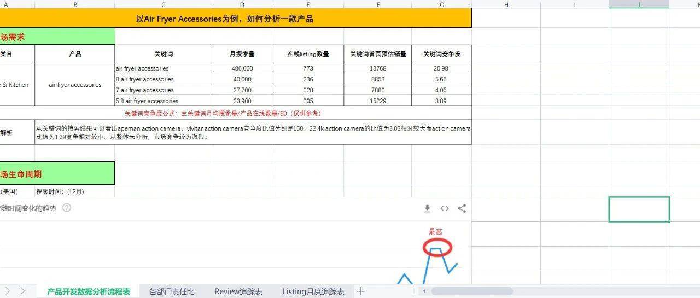Screen dimensions: 700x298
Task: Click the estimated sales cell 7882
Action: click(378, 90)
